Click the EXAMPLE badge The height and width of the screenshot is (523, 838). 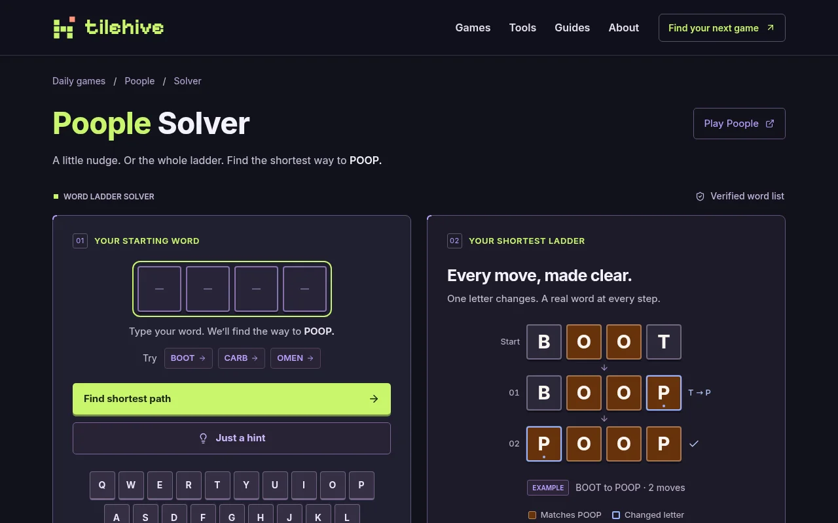pyautogui.click(x=548, y=488)
